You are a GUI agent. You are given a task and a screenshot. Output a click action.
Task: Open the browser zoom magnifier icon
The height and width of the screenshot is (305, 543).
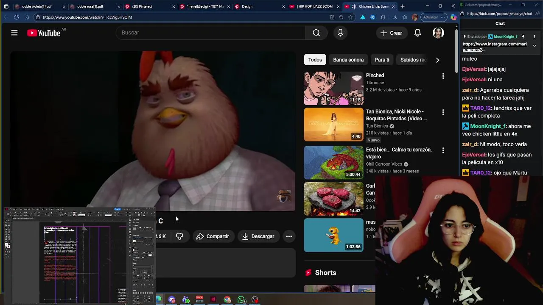[x=341, y=17]
